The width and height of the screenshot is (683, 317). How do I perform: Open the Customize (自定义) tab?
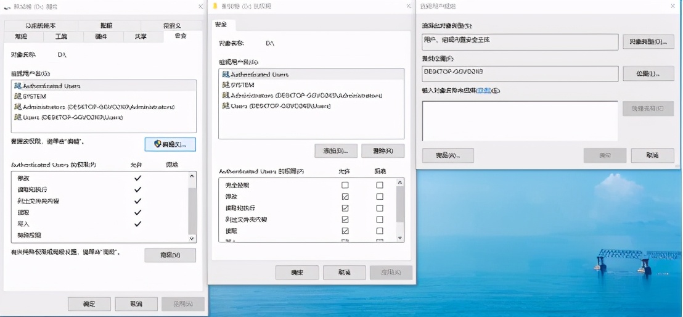pos(171,26)
